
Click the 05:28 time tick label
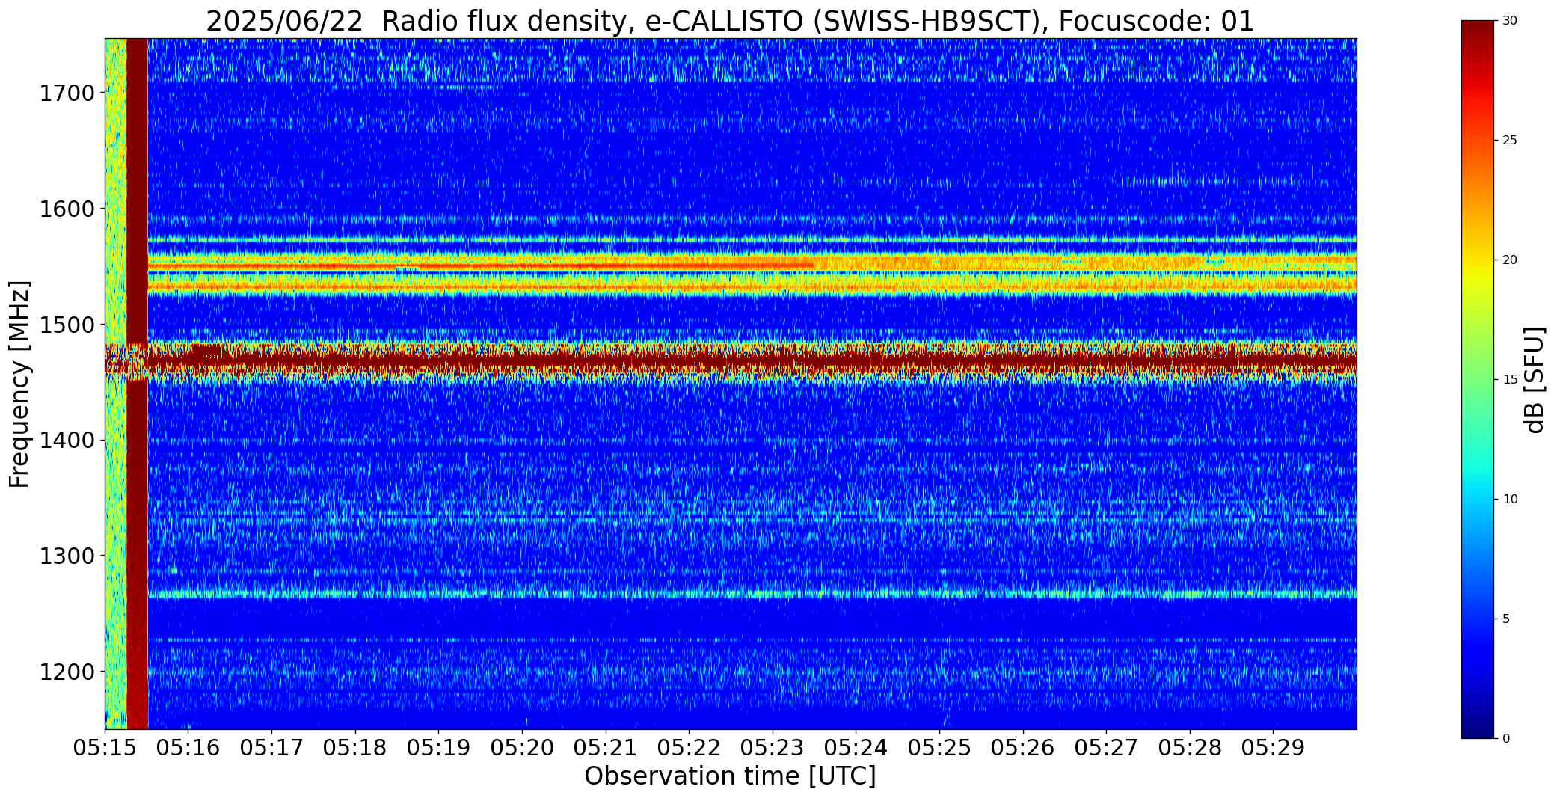pyautogui.click(x=1190, y=747)
